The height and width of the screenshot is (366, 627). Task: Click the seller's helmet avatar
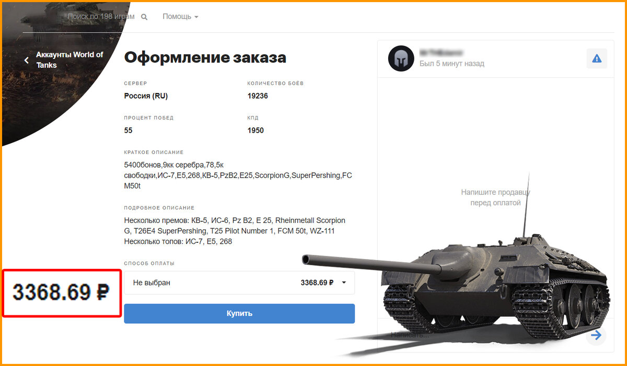tap(401, 58)
